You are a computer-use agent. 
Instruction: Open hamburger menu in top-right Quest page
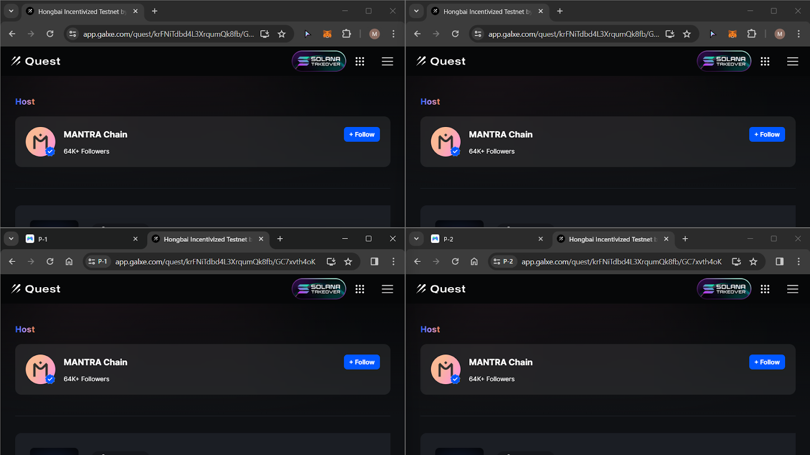(x=793, y=61)
